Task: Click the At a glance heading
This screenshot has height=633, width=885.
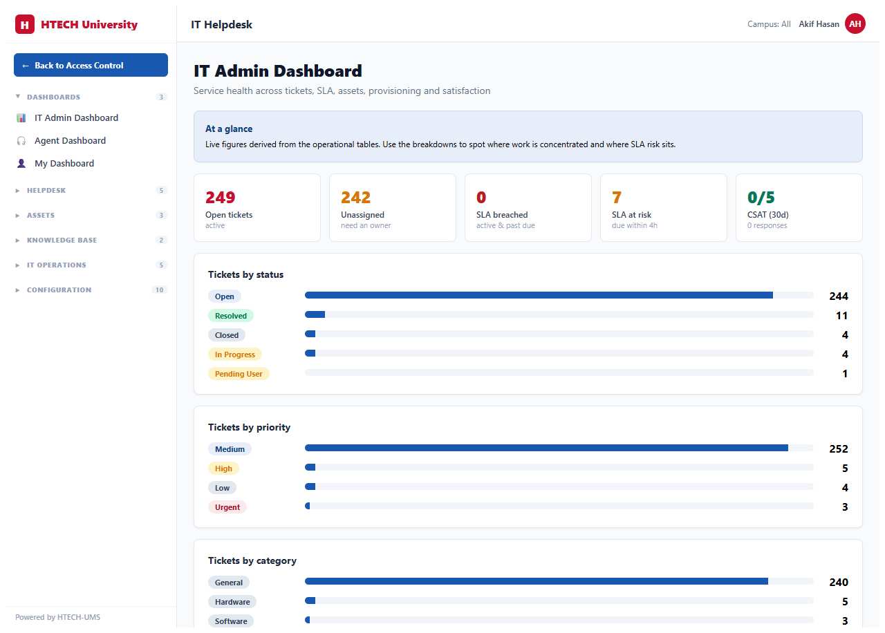Action: tap(229, 129)
